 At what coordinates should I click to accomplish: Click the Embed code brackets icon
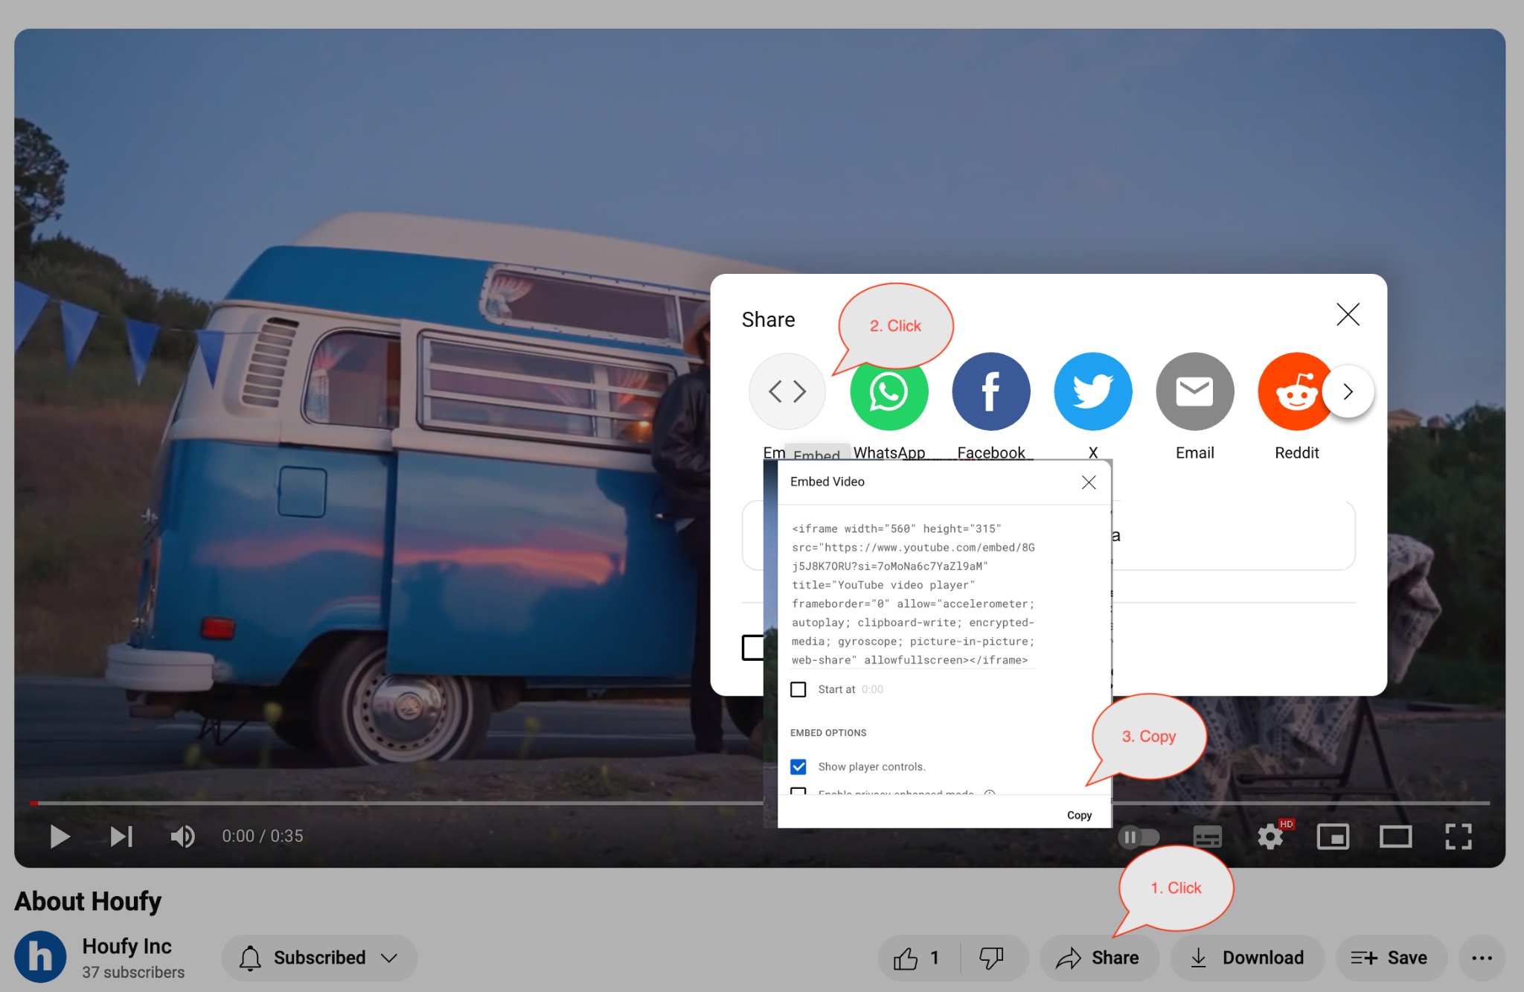click(x=787, y=391)
